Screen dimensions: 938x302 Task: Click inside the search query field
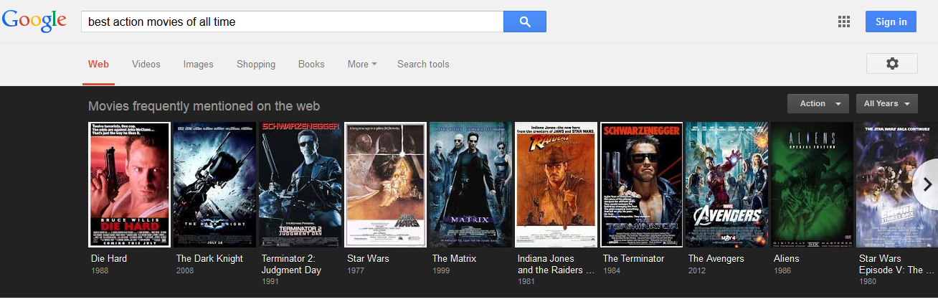[x=292, y=22]
